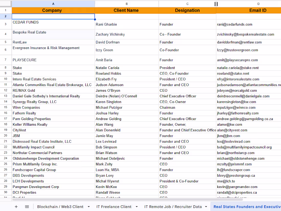Select column C header
Screen dimensions: 281x211
188,4
